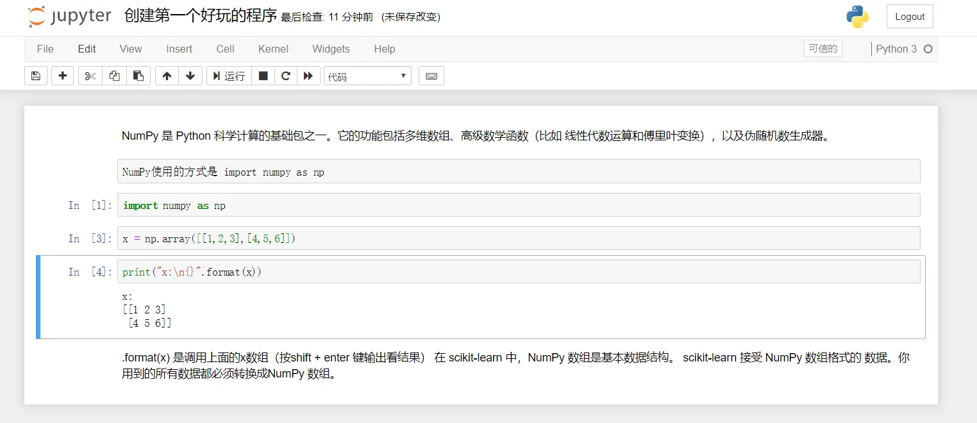Open the cell type dropdown 代码

coord(367,76)
